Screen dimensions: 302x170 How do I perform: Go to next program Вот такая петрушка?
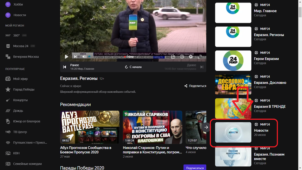(x=184, y=67)
